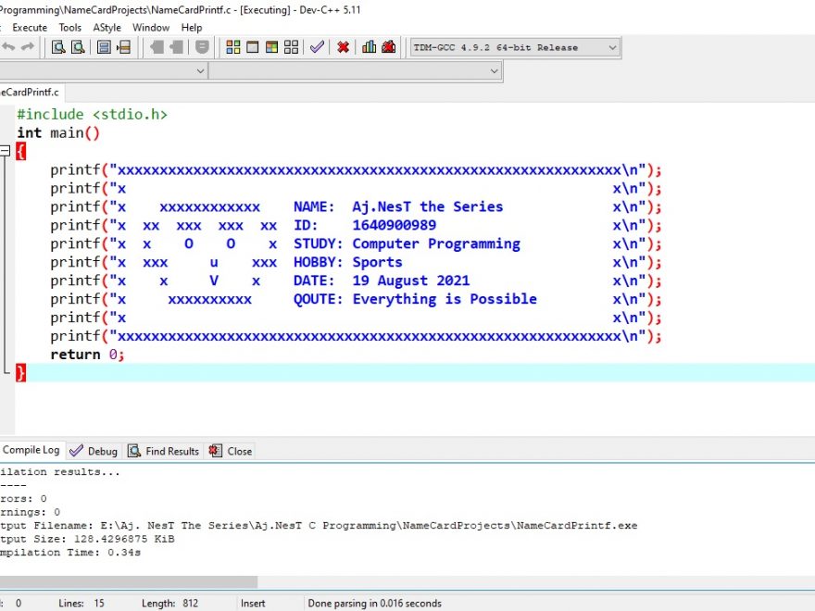This screenshot has height=611, width=815.
Task: Start debugging with the checkmark icon
Action: coord(318,47)
